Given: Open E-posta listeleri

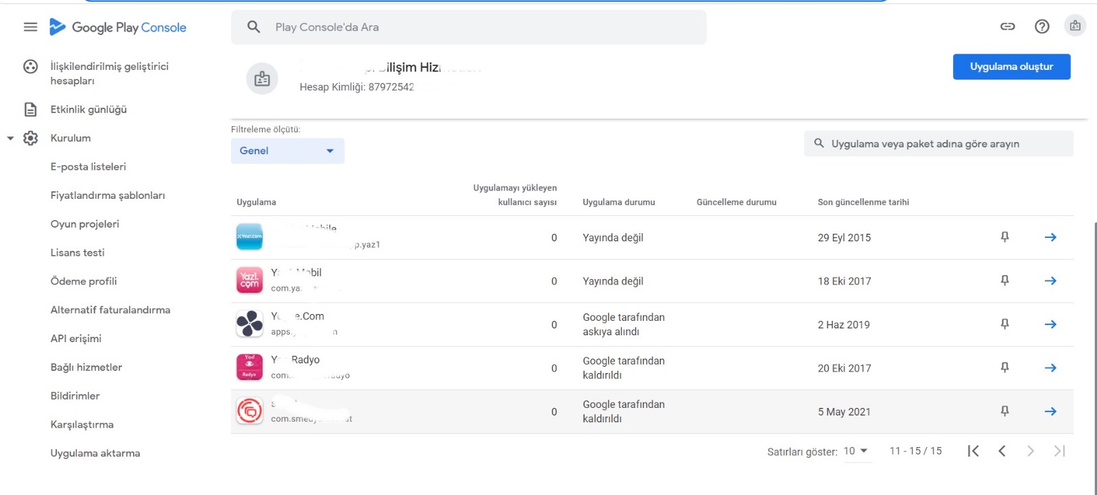Looking at the screenshot, I should (x=88, y=167).
